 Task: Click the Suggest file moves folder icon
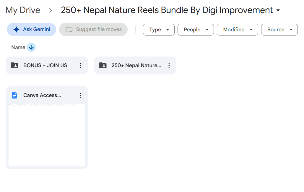tap(69, 30)
